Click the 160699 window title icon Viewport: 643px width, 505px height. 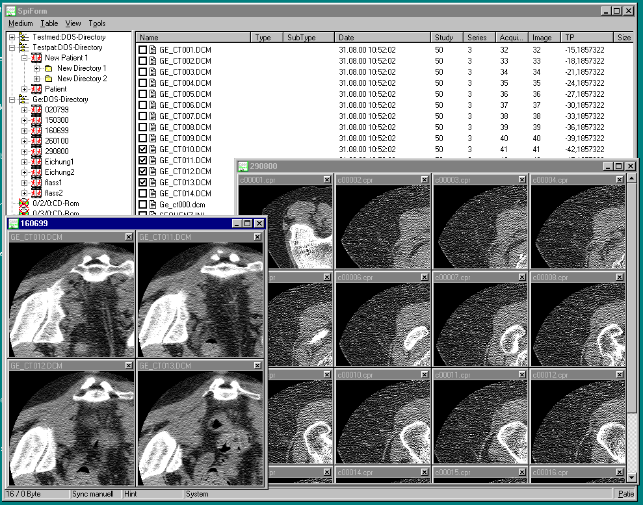coord(14,224)
